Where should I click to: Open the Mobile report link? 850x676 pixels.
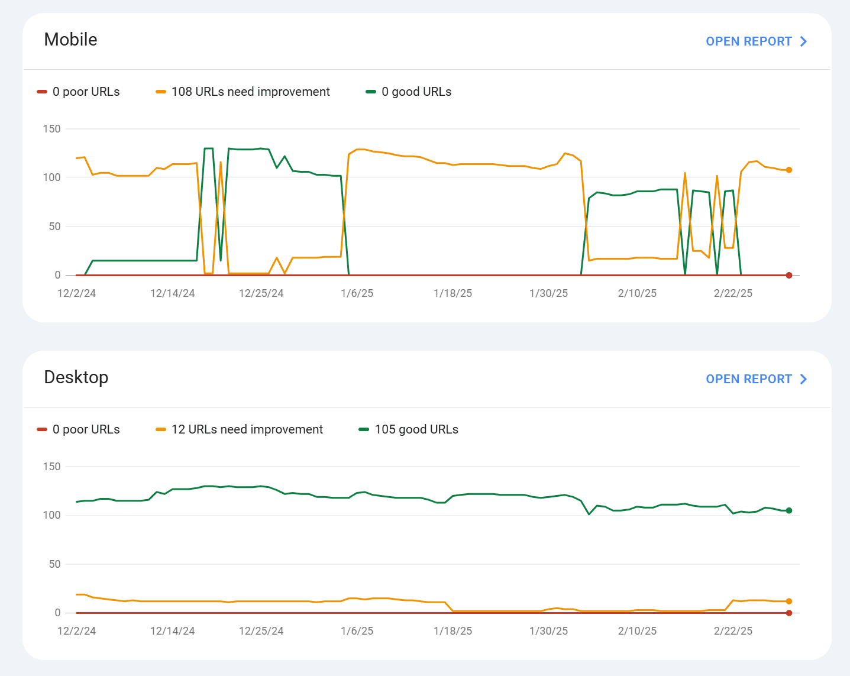click(756, 41)
